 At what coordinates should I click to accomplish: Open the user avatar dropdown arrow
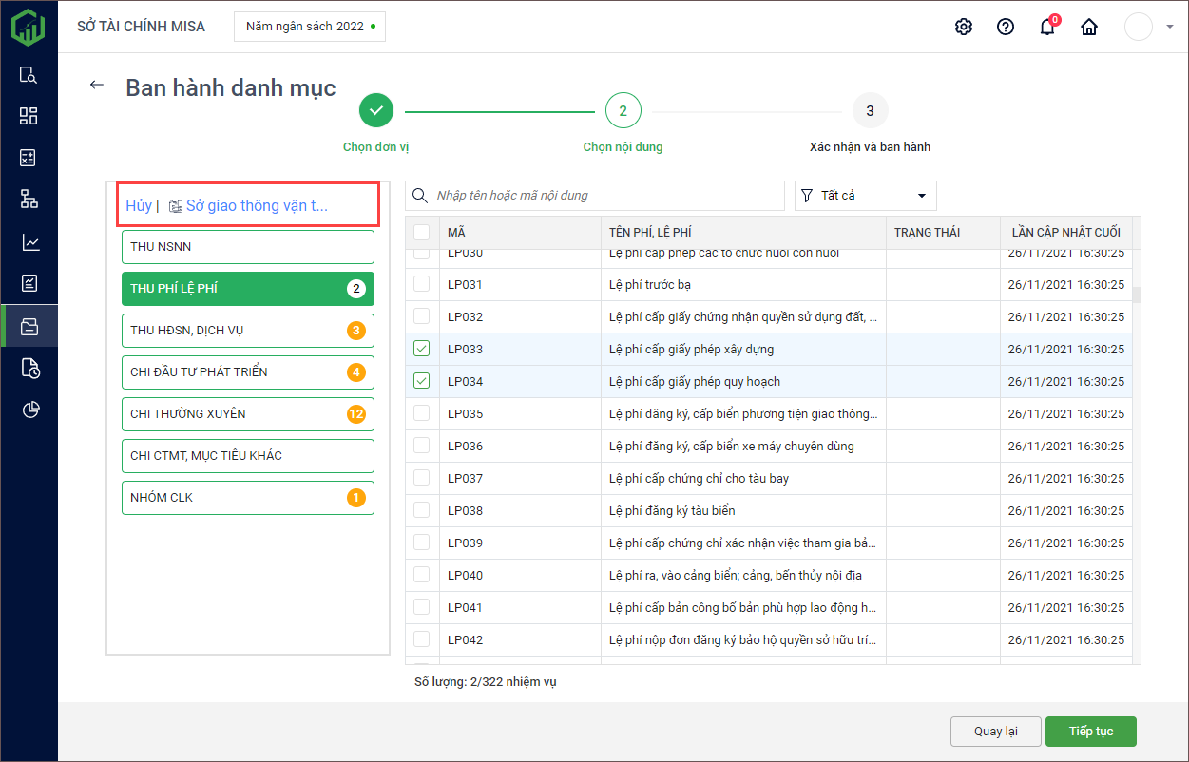coord(1169,27)
